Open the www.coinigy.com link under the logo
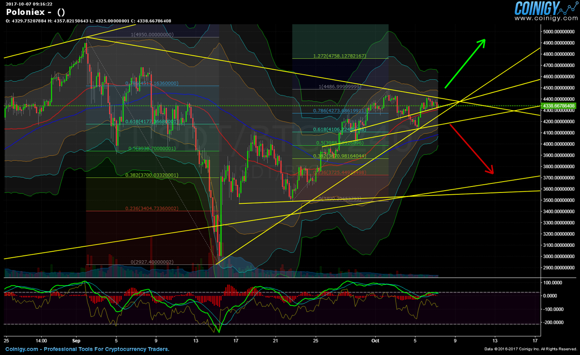 click(546, 19)
